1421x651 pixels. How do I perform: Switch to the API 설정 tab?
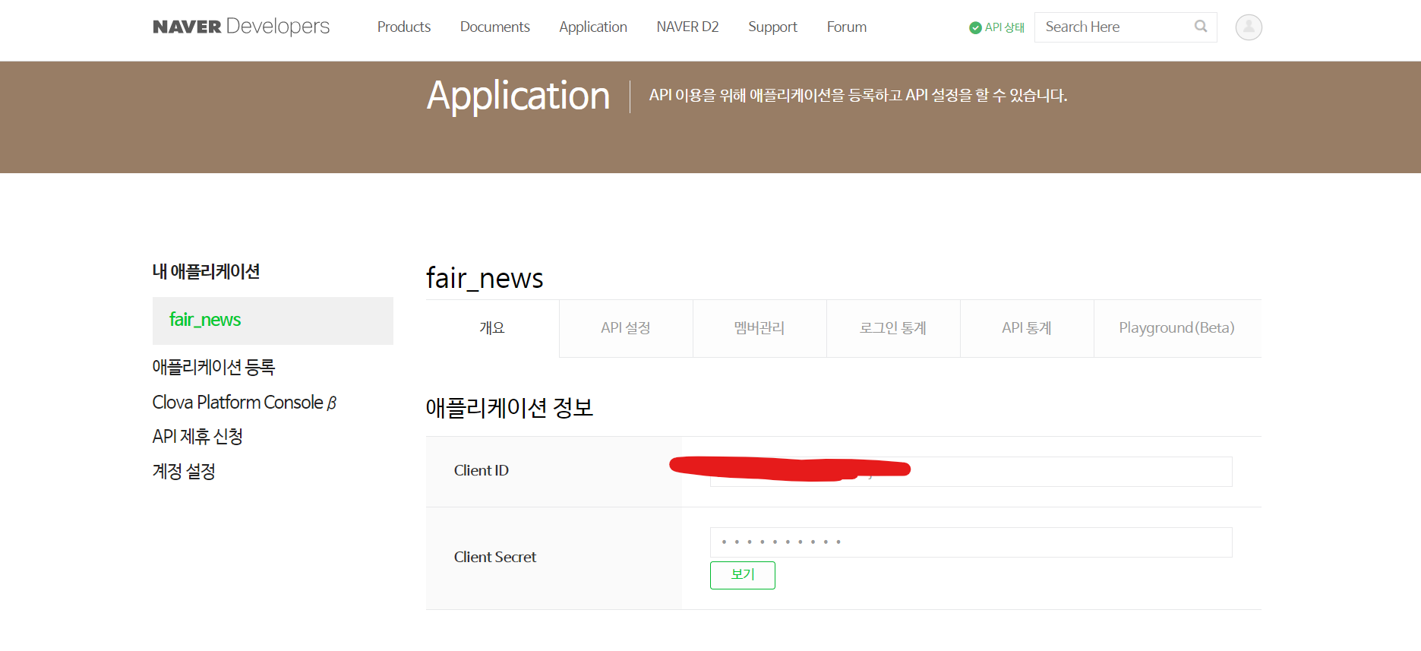(x=626, y=328)
